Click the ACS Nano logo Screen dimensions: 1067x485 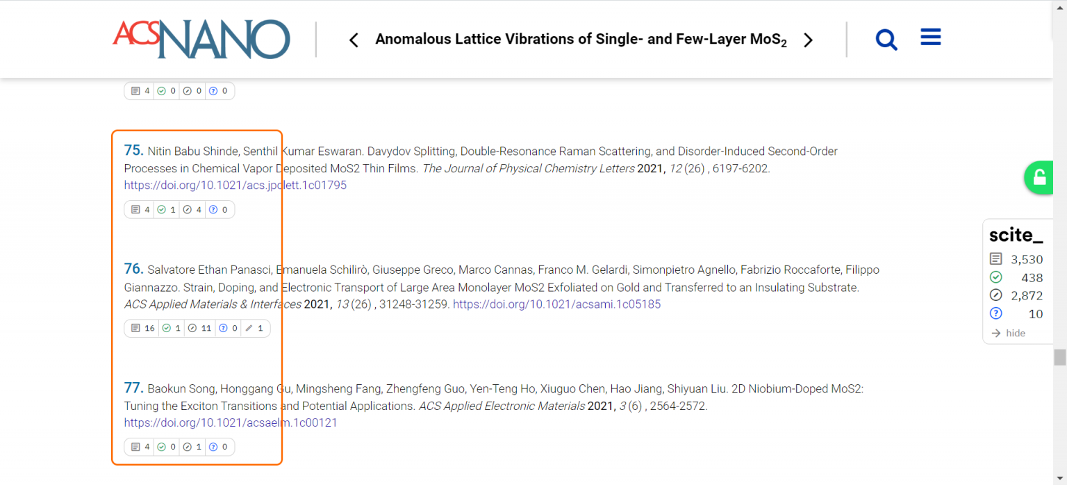(x=201, y=39)
